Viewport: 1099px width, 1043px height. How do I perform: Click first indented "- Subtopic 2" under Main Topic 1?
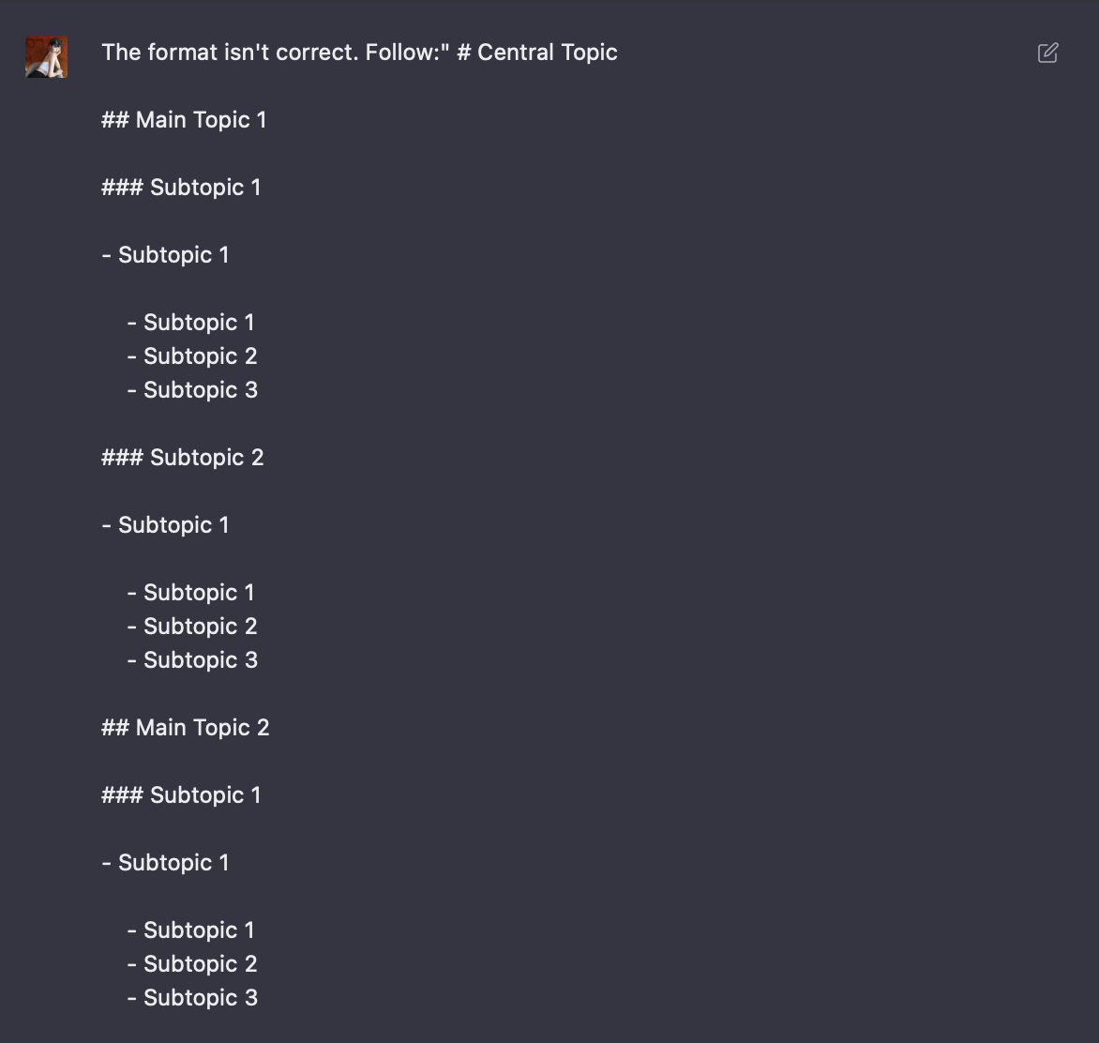click(192, 356)
